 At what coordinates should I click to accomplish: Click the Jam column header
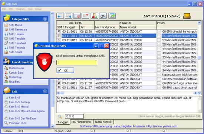click(87, 27)
